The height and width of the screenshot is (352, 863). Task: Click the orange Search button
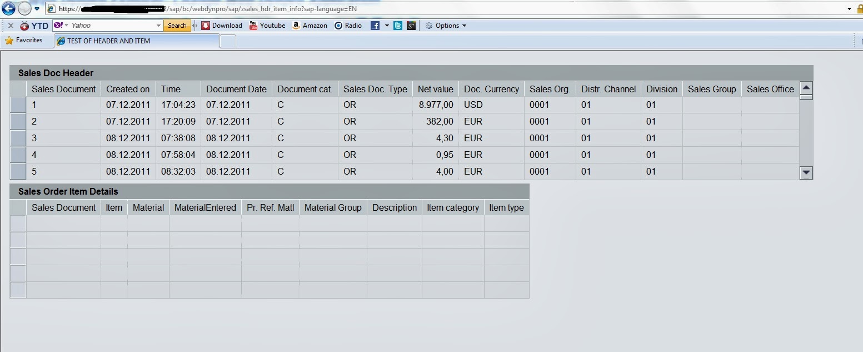point(177,26)
